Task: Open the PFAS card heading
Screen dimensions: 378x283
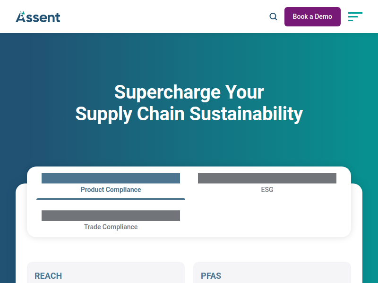Action: (x=211, y=276)
